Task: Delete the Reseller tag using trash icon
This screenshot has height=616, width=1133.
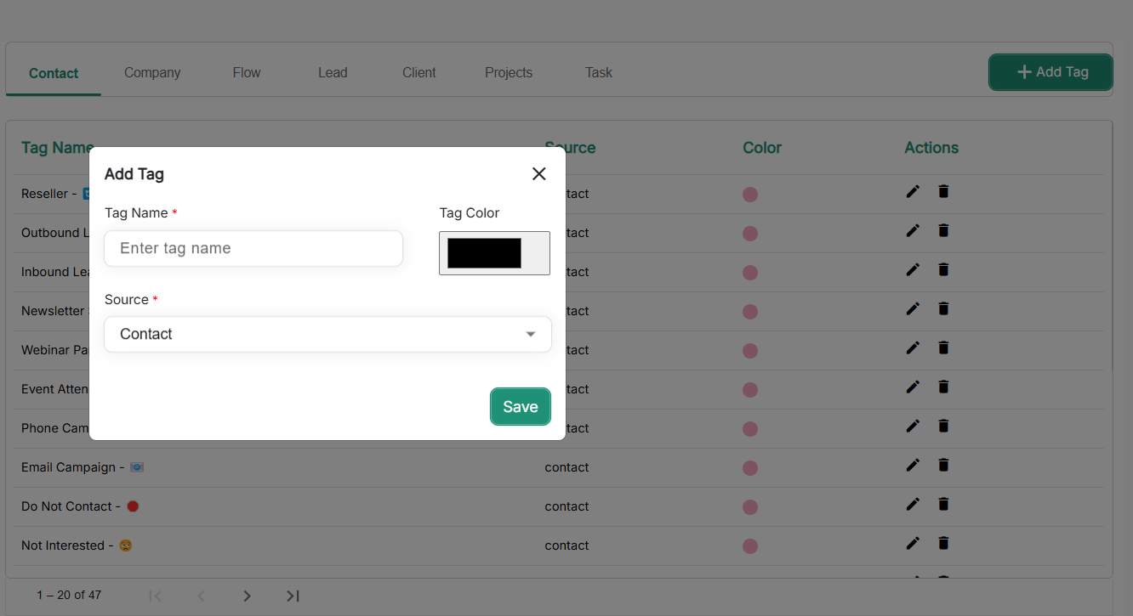Action: [x=943, y=192]
